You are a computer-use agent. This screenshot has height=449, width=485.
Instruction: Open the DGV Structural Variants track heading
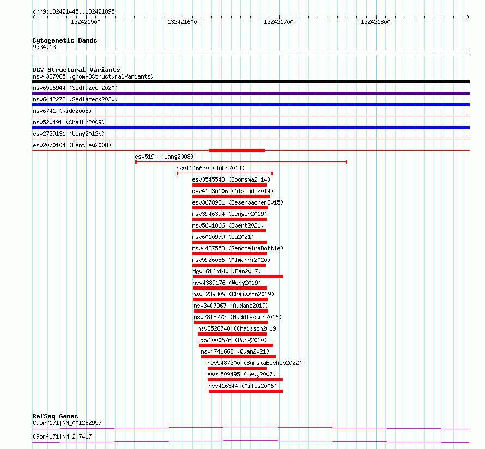[x=76, y=70]
